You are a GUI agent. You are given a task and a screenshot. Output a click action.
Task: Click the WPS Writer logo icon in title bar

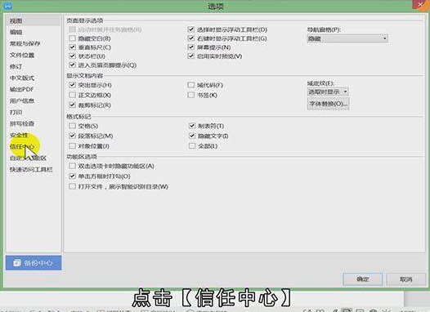click(x=8, y=6)
